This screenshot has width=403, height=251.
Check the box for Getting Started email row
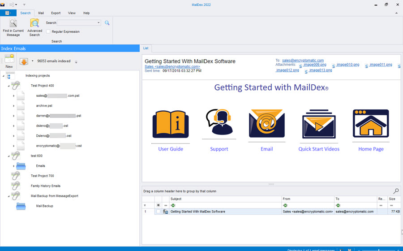pyautogui.click(x=159, y=212)
